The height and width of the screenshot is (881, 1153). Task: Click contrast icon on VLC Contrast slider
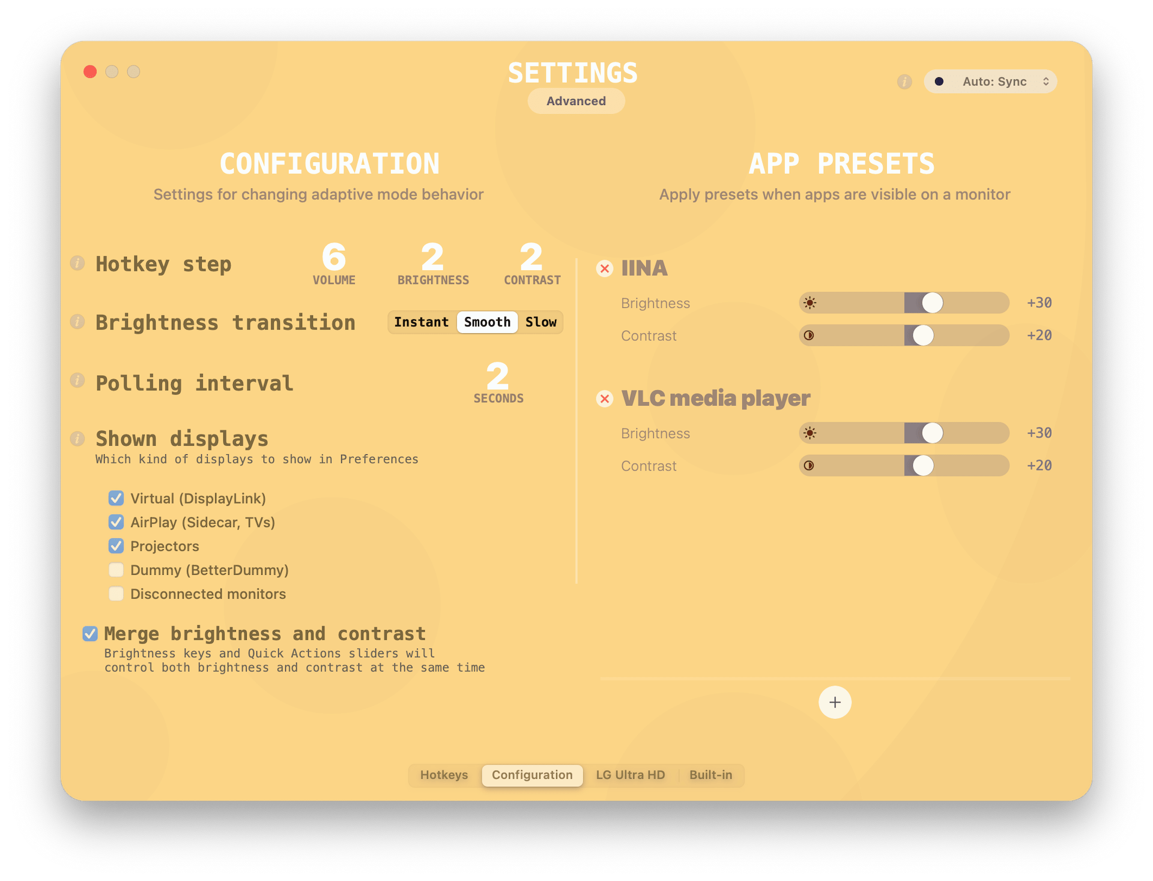point(809,466)
